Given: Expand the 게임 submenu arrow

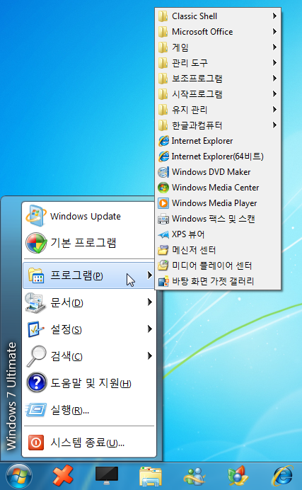Looking at the screenshot, I should 274,47.
